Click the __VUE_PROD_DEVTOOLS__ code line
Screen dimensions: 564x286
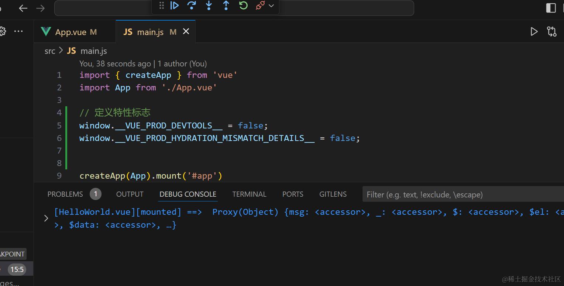(x=173, y=125)
